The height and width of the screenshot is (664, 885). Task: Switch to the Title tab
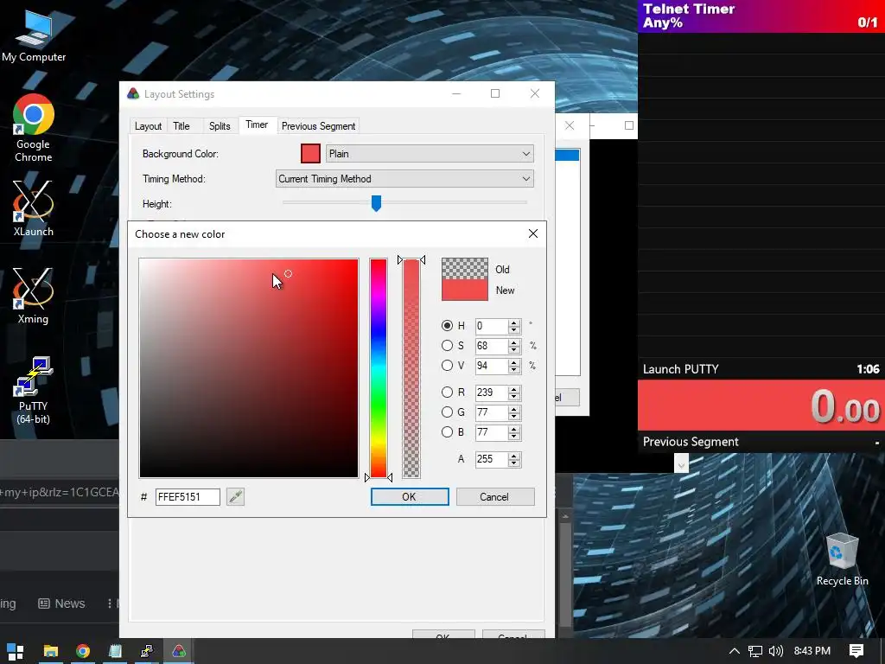[x=181, y=126]
